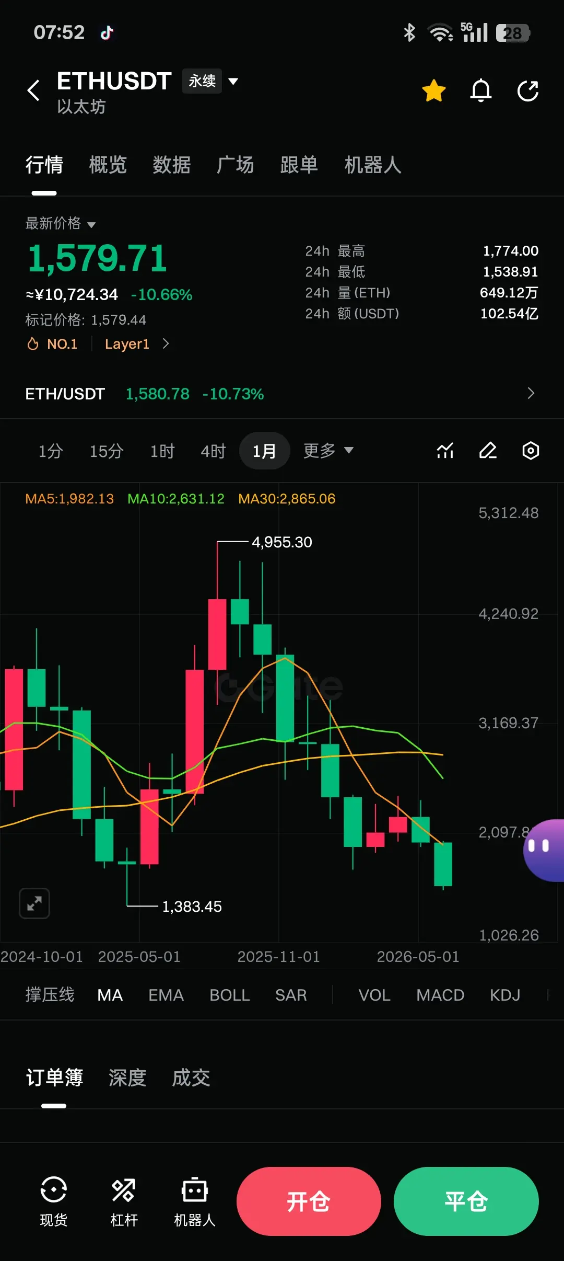Tap the 24h 额 value 102.54亿

[x=509, y=314]
